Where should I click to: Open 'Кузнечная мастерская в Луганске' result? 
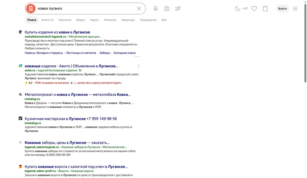tap(71, 119)
